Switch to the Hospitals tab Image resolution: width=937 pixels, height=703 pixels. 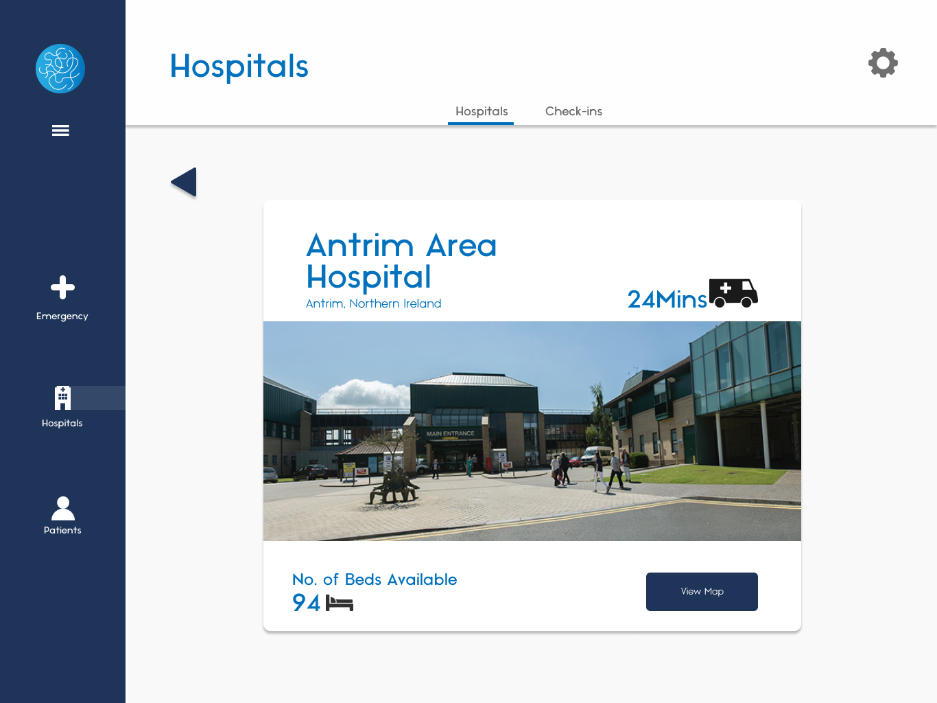[x=482, y=111]
